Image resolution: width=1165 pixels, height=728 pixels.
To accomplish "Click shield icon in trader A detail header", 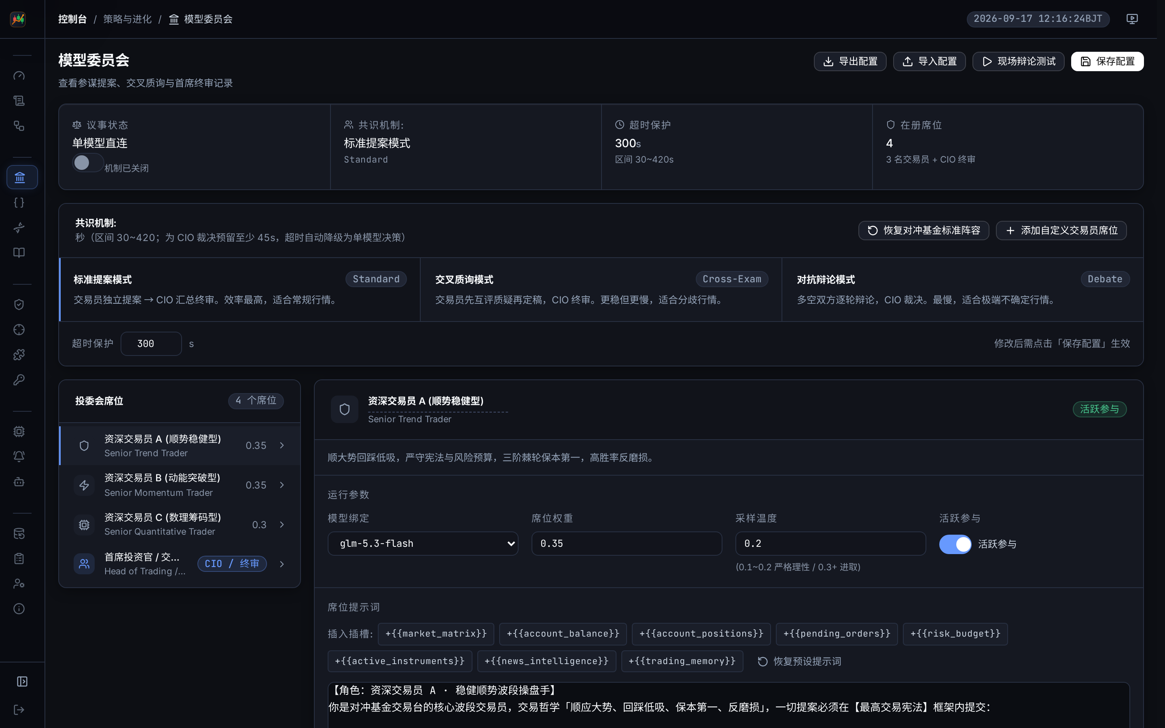I will click(x=344, y=409).
